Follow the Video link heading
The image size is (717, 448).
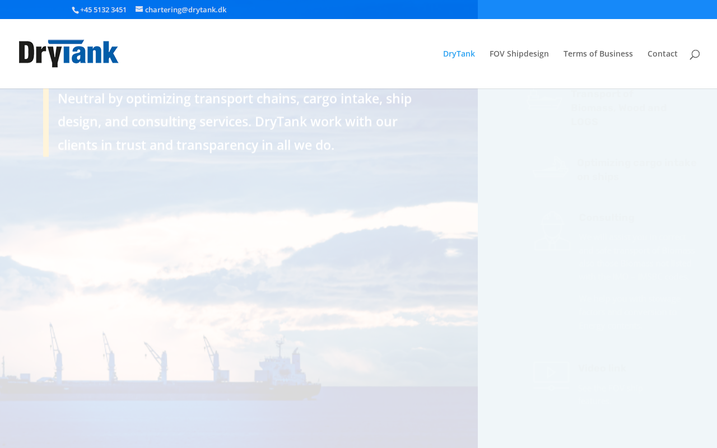[602, 368]
